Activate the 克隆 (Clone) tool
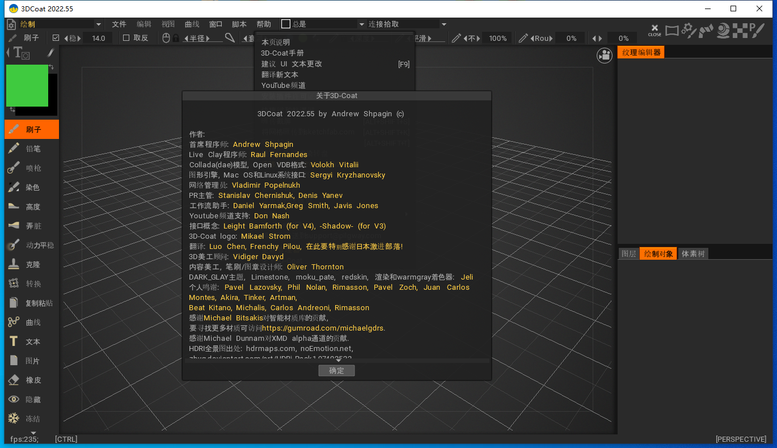The height and width of the screenshot is (448, 777). (x=31, y=264)
